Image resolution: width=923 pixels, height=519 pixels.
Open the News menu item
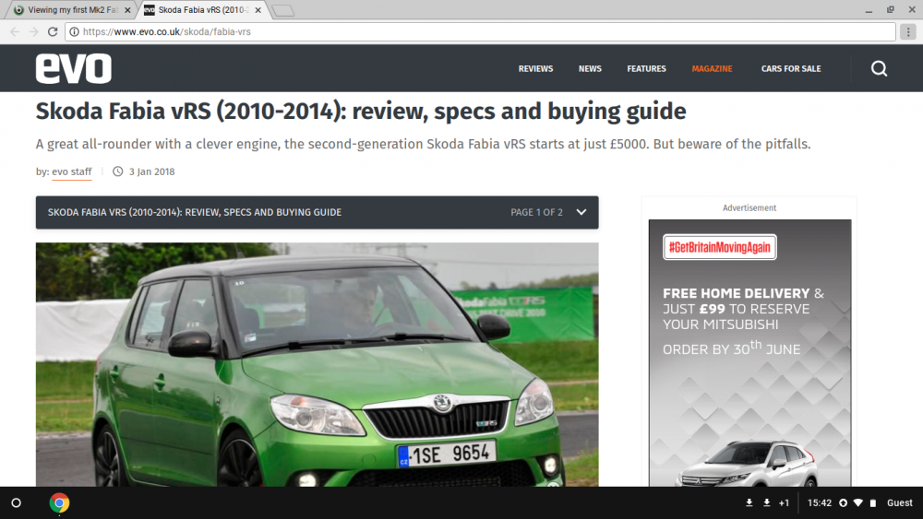coord(590,69)
